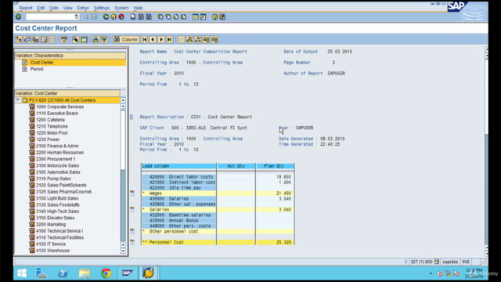Click the Last Page icon in standard toolbar

pos(183,16)
